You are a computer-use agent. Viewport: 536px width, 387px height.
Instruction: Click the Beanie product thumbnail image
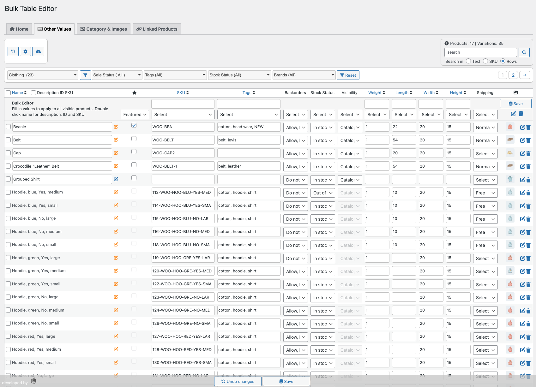(x=510, y=127)
